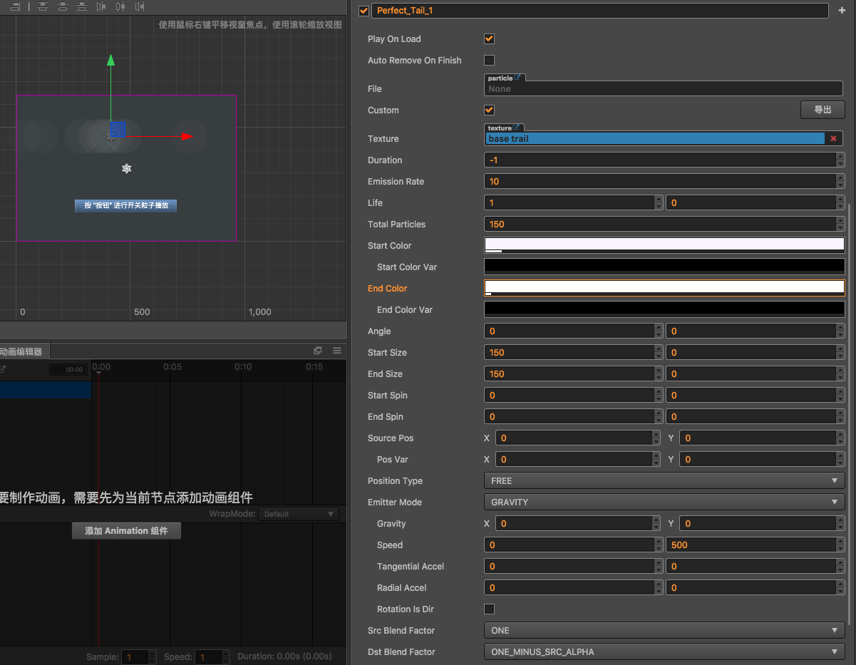
Task: Click the align top edges icon
Action: tap(43, 6)
